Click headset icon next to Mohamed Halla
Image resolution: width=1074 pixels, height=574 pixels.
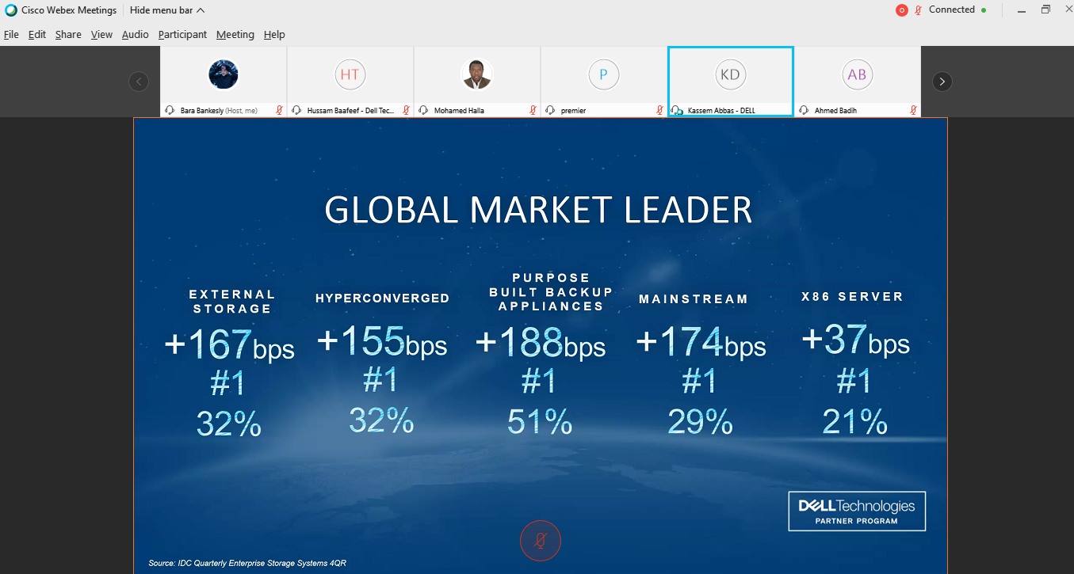tap(423, 110)
